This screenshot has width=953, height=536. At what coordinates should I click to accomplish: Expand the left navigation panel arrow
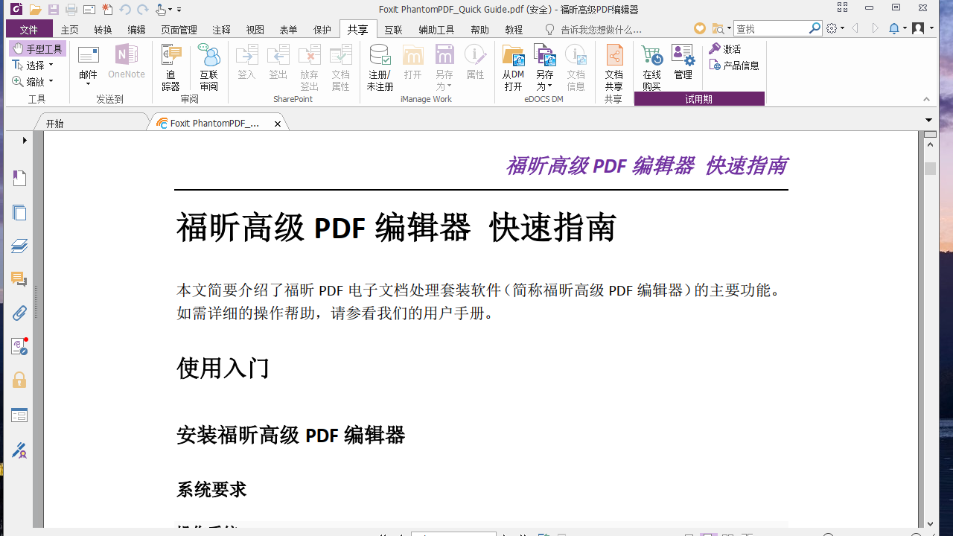[x=25, y=140]
